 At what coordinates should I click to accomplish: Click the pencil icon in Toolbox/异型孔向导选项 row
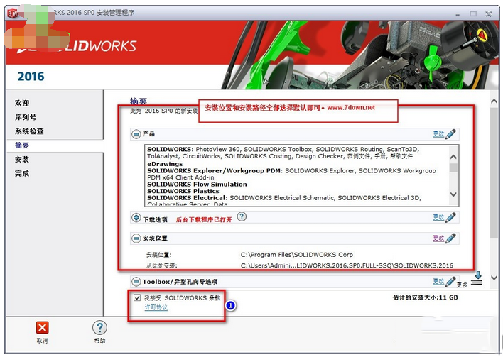(x=450, y=282)
